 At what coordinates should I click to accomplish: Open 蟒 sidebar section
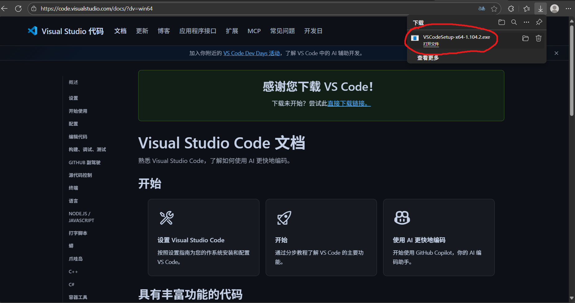click(x=71, y=246)
